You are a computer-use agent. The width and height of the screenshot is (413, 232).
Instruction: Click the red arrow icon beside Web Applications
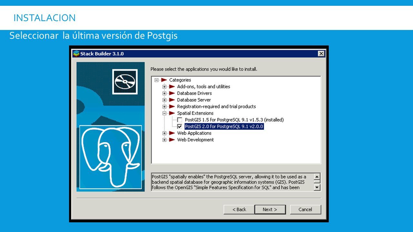(x=172, y=133)
